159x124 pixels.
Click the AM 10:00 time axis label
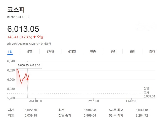point(35,101)
